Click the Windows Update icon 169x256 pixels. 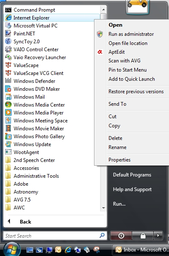click(x=8, y=144)
